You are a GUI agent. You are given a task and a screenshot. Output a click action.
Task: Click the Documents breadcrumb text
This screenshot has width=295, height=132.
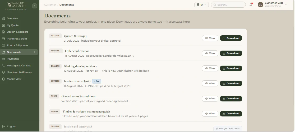pyautogui.click(x=67, y=5)
